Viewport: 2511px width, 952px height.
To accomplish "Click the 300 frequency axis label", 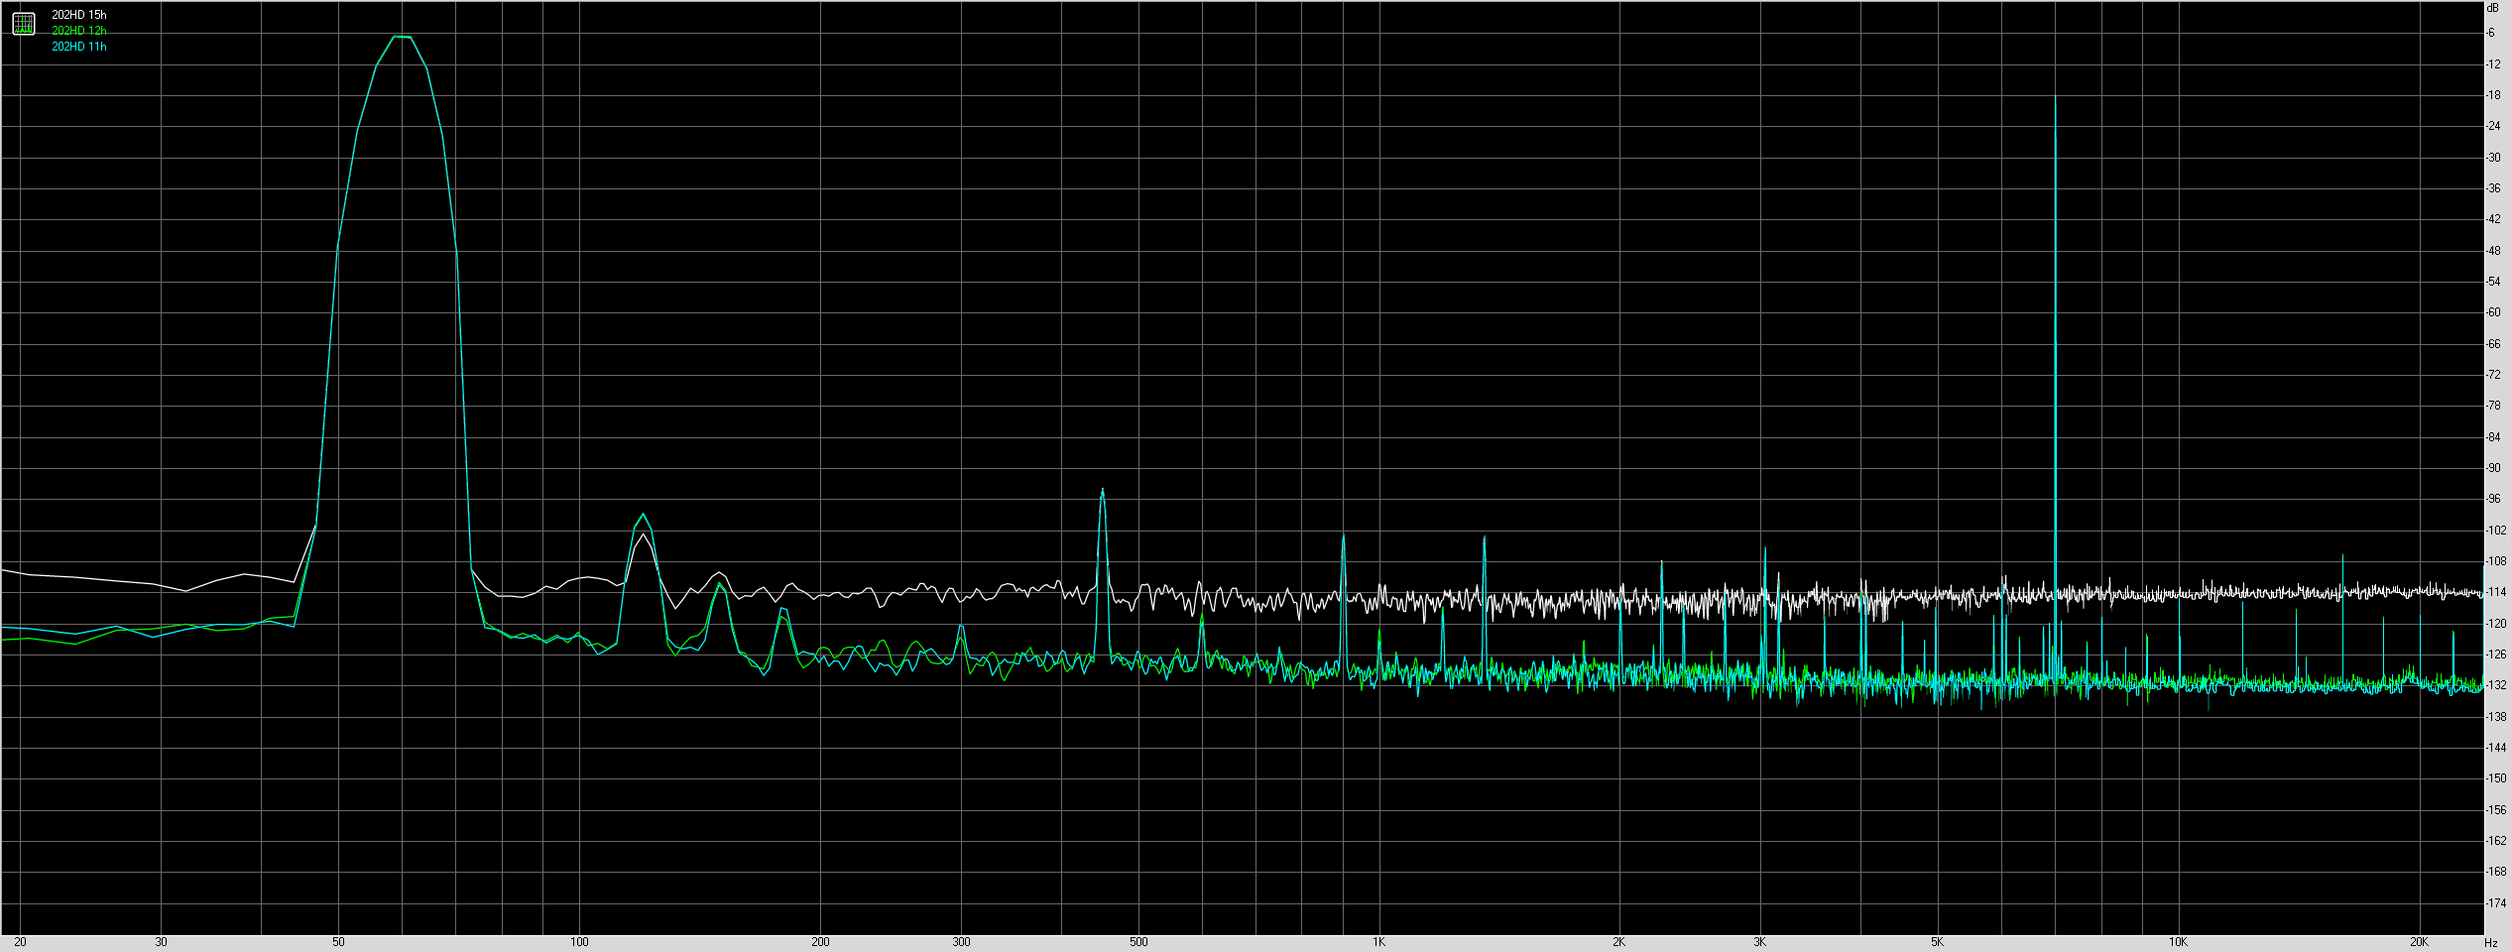I will [x=962, y=942].
